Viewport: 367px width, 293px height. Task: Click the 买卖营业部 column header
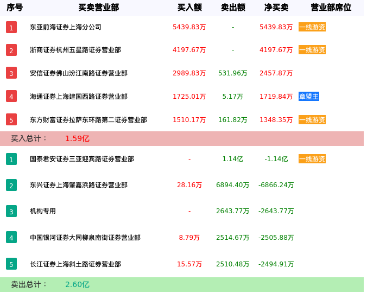(x=99, y=8)
